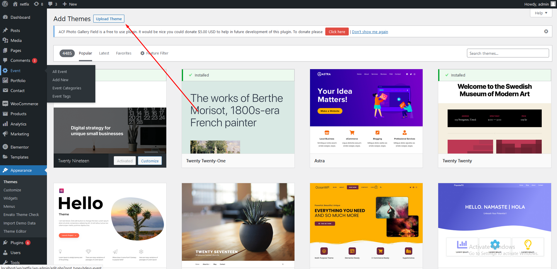
Task: Click the Posts pin icon
Action: (5, 30)
